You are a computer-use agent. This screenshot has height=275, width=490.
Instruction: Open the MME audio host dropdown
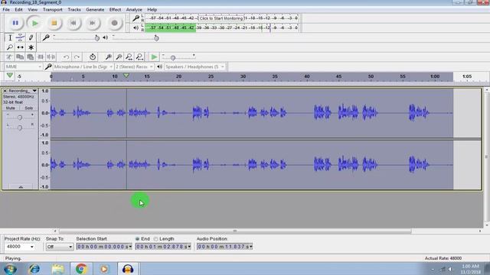tap(23, 66)
